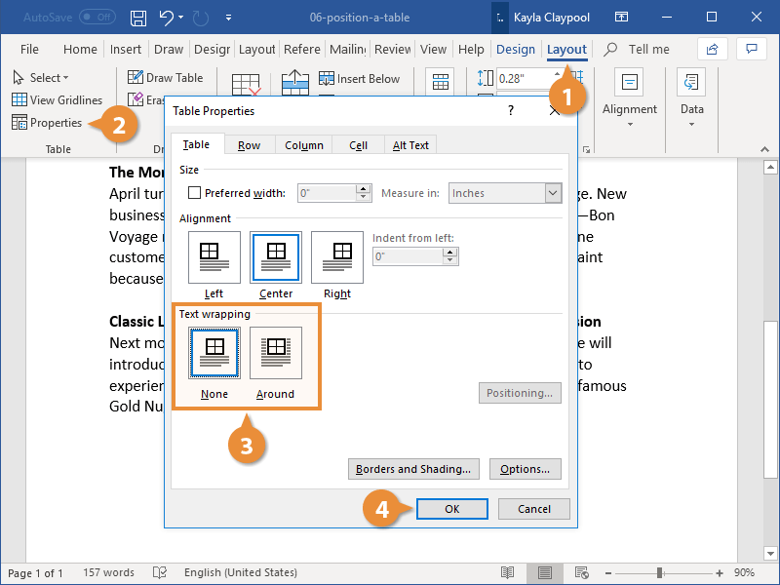This screenshot has width=780, height=585.
Task: Open the Measure in dropdown
Action: [x=554, y=192]
